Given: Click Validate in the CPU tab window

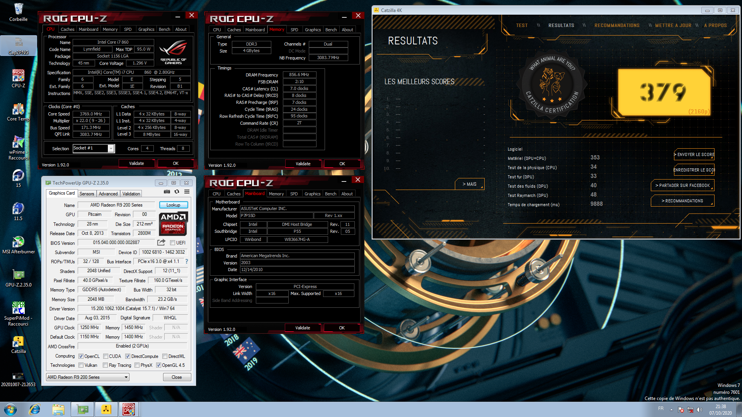Looking at the screenshot, I should pyautogui.click(x=136, y=163).
